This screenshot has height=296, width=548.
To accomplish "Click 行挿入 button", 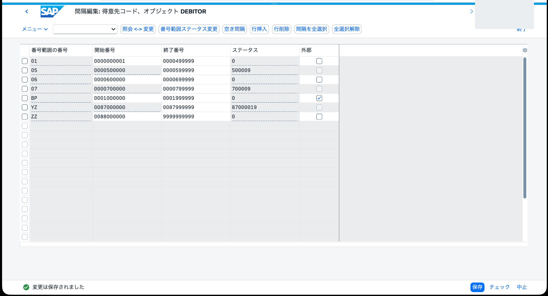I will (259, 29).
